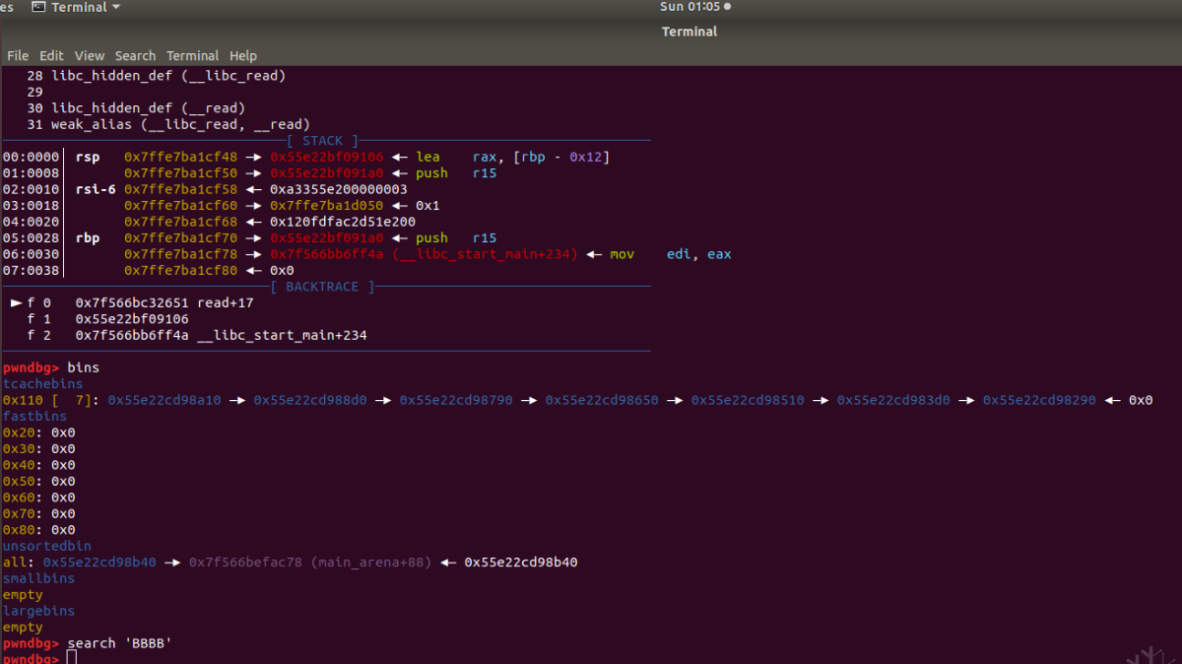Image resolution: width=1182 pixels, height=664 pixels.
Task: Open the Terminal menu in the menu bar
Action: [192, 56]
